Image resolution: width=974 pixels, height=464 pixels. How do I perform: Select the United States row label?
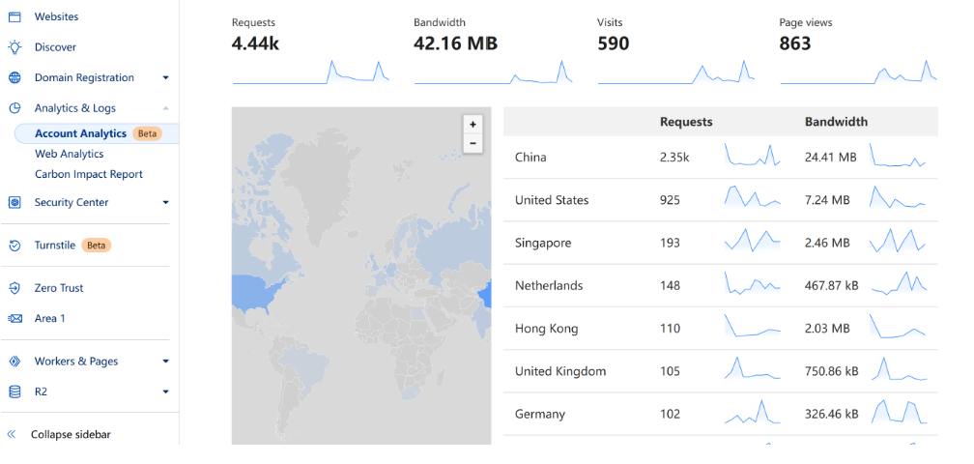552,200
